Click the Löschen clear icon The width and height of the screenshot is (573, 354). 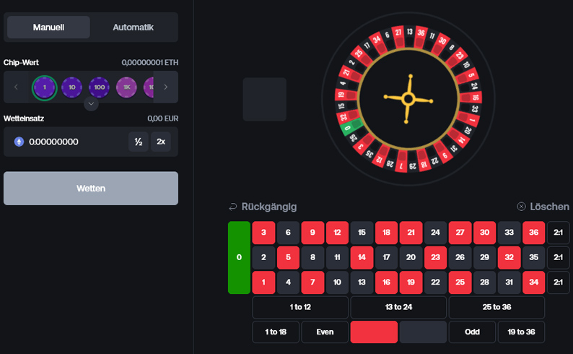[521, 207]
